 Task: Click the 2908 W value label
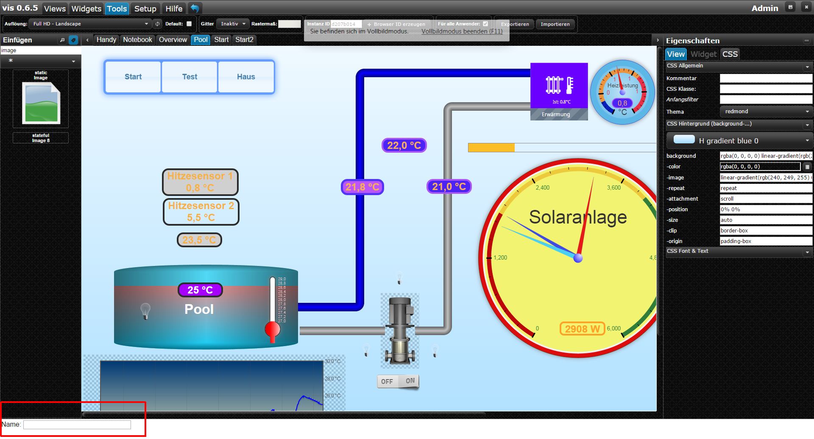tap(583, 329)
